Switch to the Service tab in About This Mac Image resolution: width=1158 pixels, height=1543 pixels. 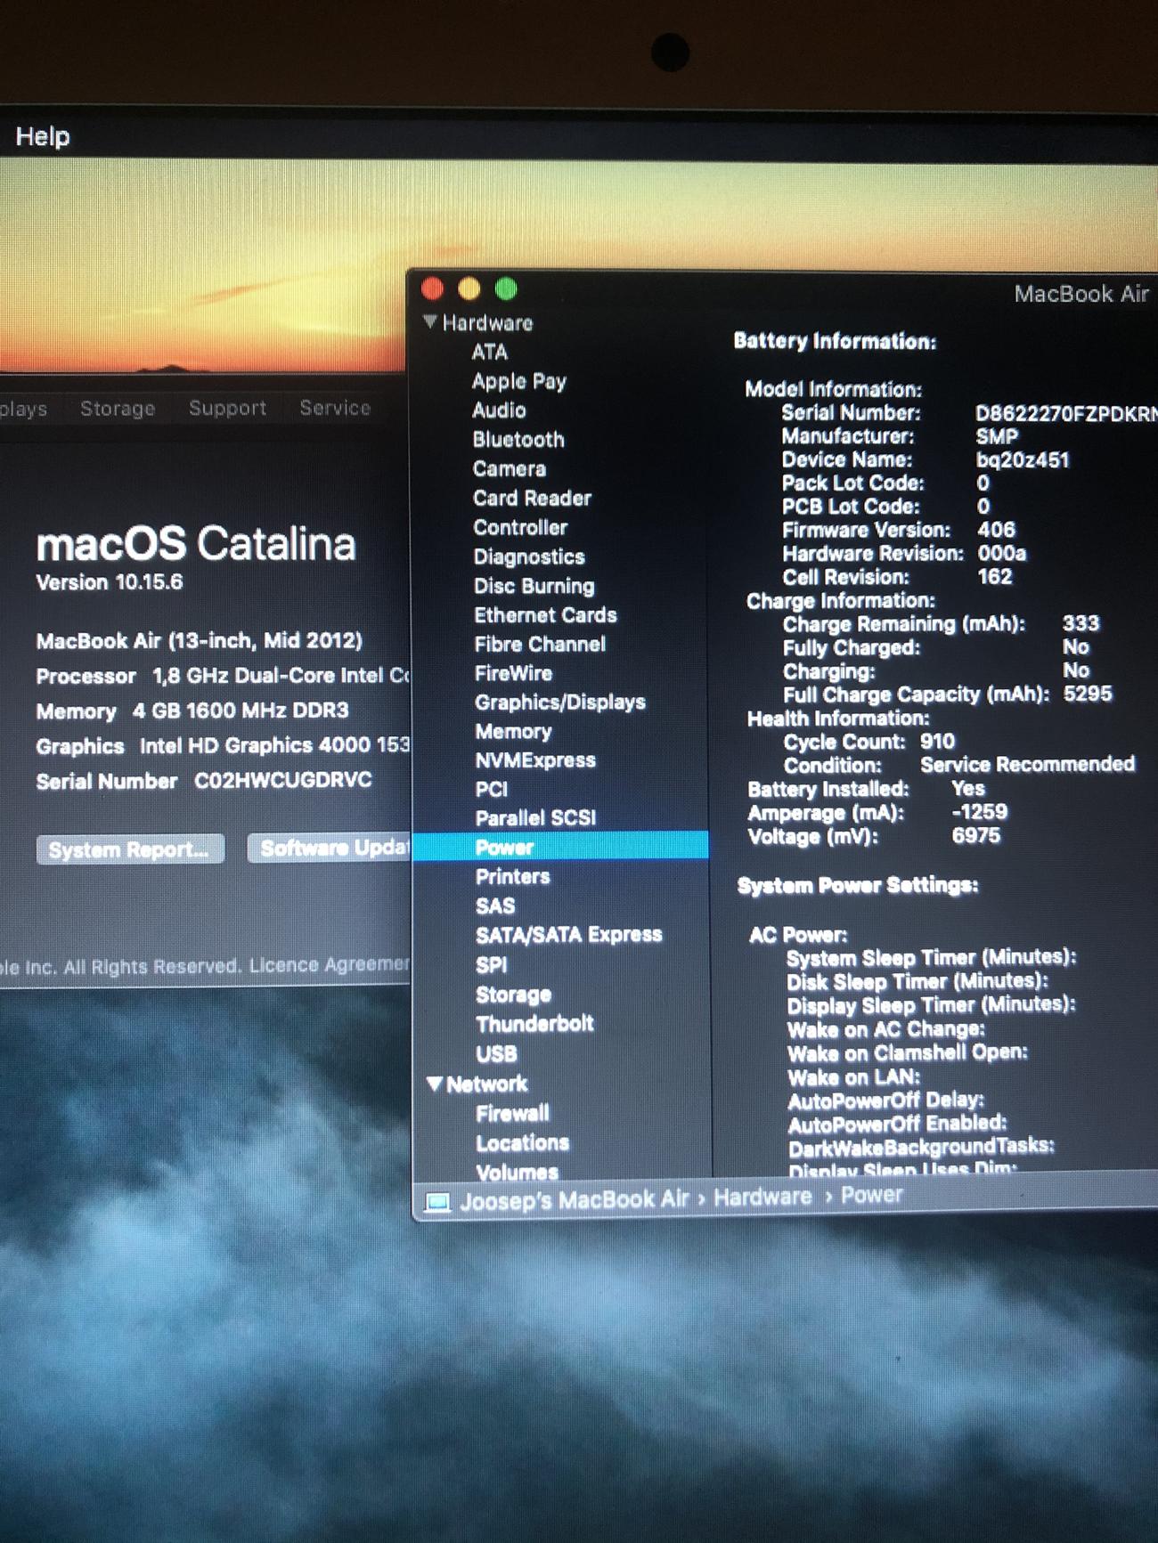pos(335,408)
